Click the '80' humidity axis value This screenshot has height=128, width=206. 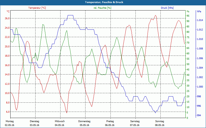[188, 32]
